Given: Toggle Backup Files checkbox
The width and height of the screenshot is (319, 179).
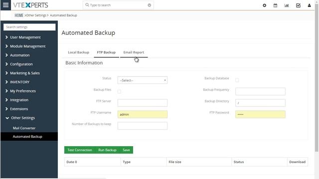Looking at the screenshot, I should pyautogui.click(x=119, y=91).
